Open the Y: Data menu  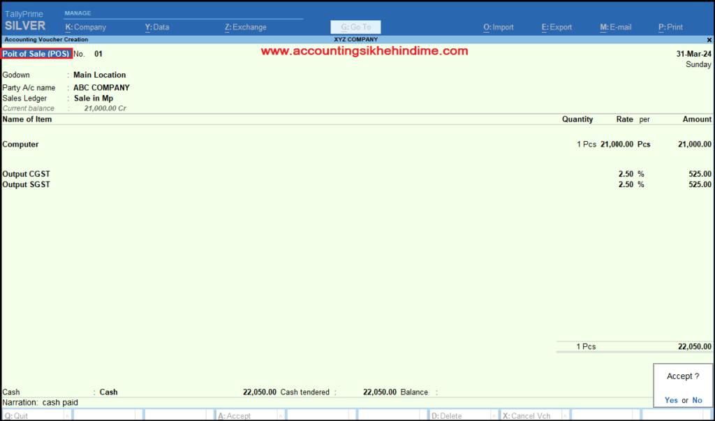(157, 27)
